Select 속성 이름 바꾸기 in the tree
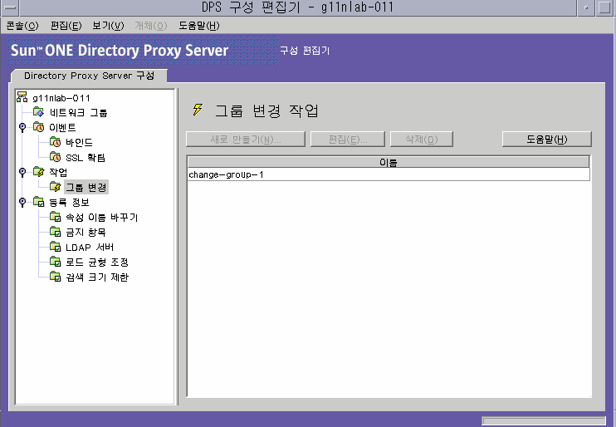 (x=102, y=217)
